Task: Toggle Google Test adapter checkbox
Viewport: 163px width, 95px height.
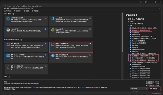Action: click(x=130, y=43)
